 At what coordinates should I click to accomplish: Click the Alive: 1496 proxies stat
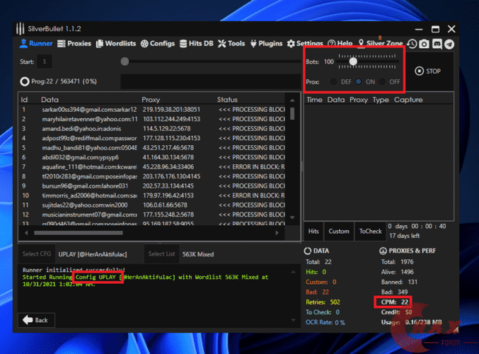tap(397, 272)
